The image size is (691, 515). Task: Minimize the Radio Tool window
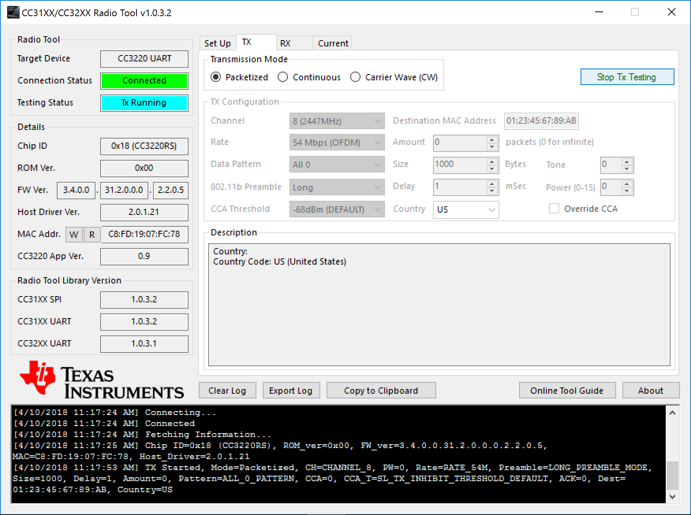(x=599, y=12)
